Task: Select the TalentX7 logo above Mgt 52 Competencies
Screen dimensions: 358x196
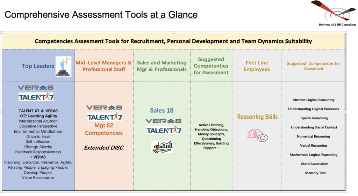Action: 104,117
